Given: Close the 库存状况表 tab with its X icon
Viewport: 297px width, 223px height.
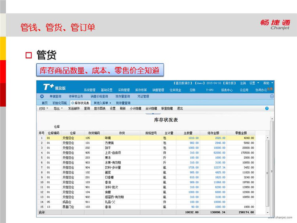Looking at the screenshot, I should point(72,103).
